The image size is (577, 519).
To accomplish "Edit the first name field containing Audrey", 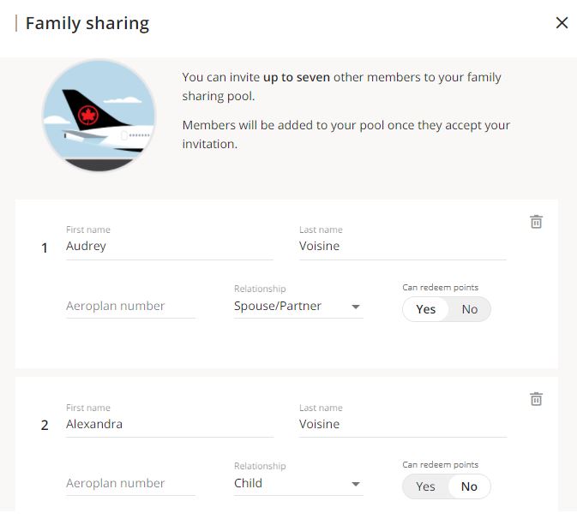I will point(168,247).
